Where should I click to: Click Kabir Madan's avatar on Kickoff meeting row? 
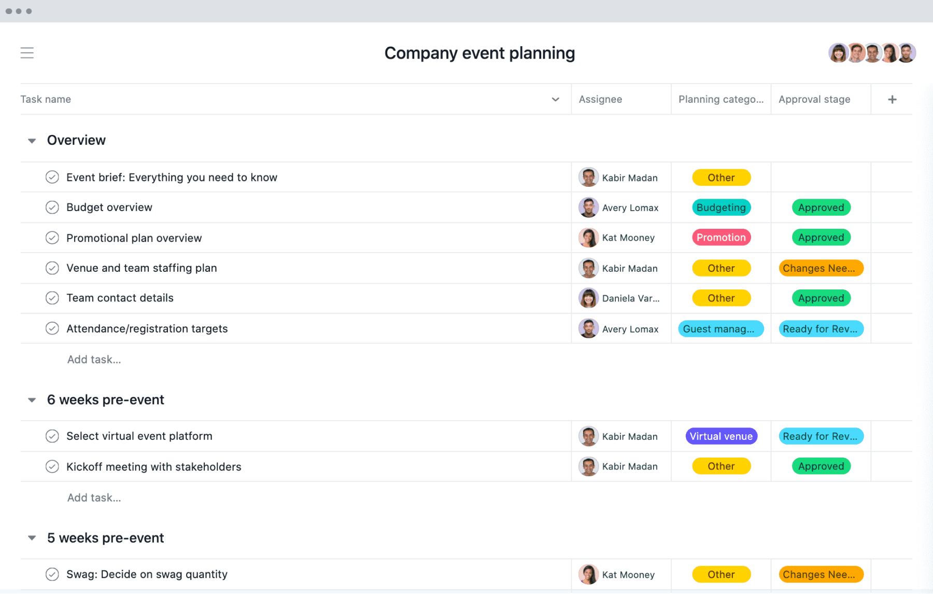tap(588, 467)
